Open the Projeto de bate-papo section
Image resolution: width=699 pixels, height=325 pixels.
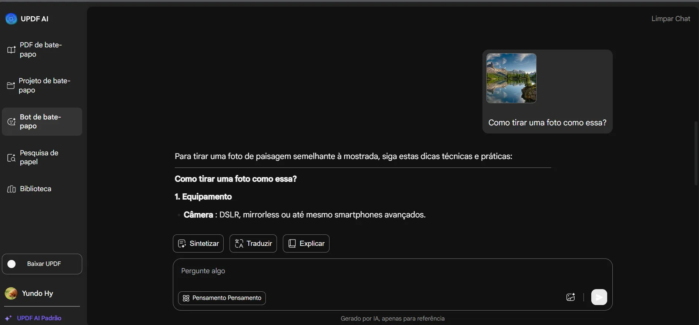(42, 85)
